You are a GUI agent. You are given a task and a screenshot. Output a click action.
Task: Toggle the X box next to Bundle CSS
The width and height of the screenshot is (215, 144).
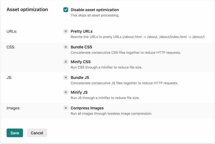coord(66,47)
